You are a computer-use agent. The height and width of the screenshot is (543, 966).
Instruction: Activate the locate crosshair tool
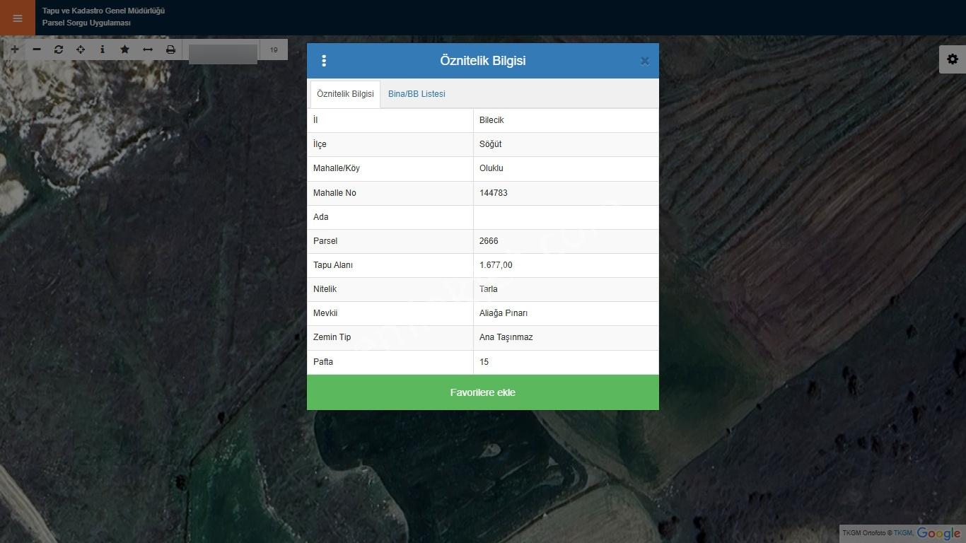(81, 49)
